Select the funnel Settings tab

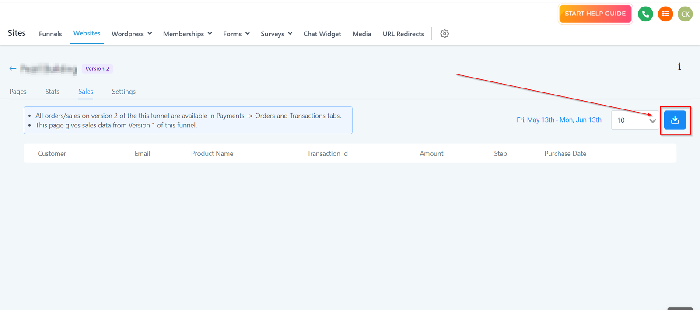pos(124,92)
